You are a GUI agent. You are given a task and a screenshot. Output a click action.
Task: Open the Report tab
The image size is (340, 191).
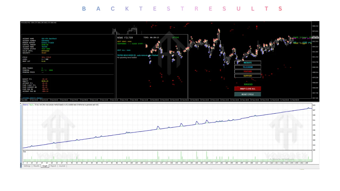(53, 166)
